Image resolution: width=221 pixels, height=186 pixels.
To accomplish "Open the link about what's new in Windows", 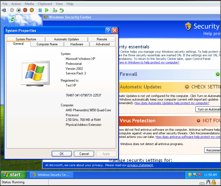I will [149, 62].
